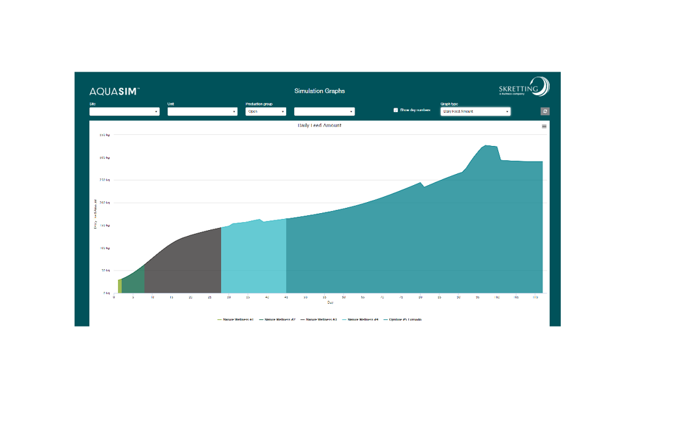Open the Production group dropdown

point(265,111)
